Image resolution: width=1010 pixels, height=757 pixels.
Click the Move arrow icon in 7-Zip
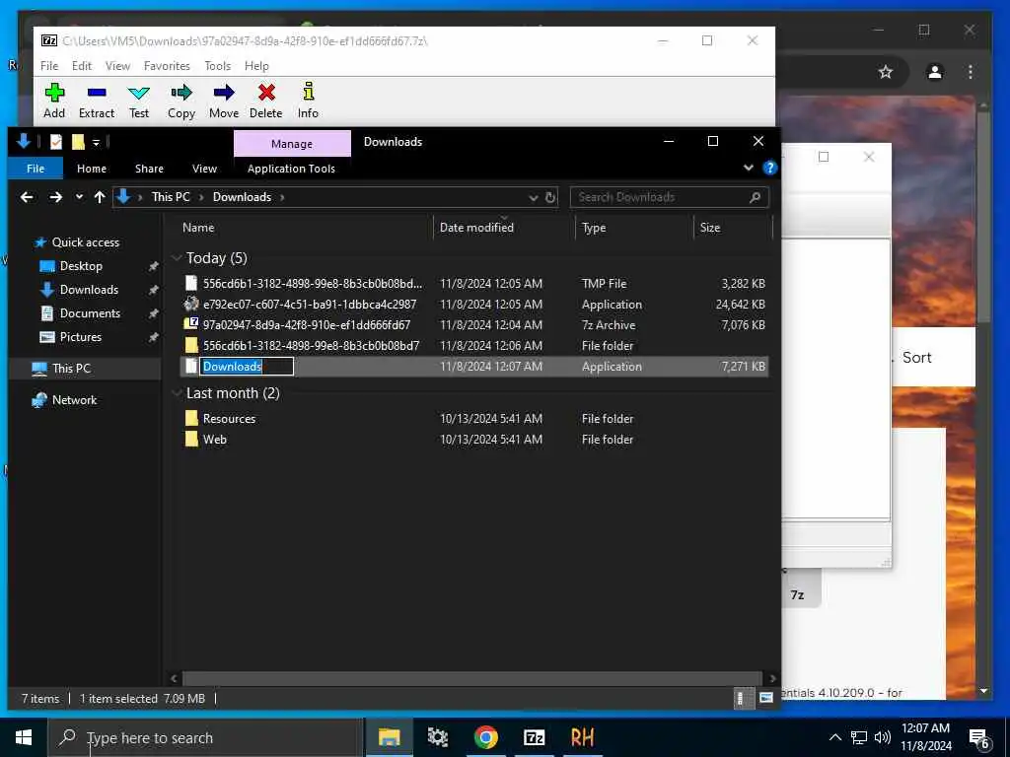click(x=224, y=93)
